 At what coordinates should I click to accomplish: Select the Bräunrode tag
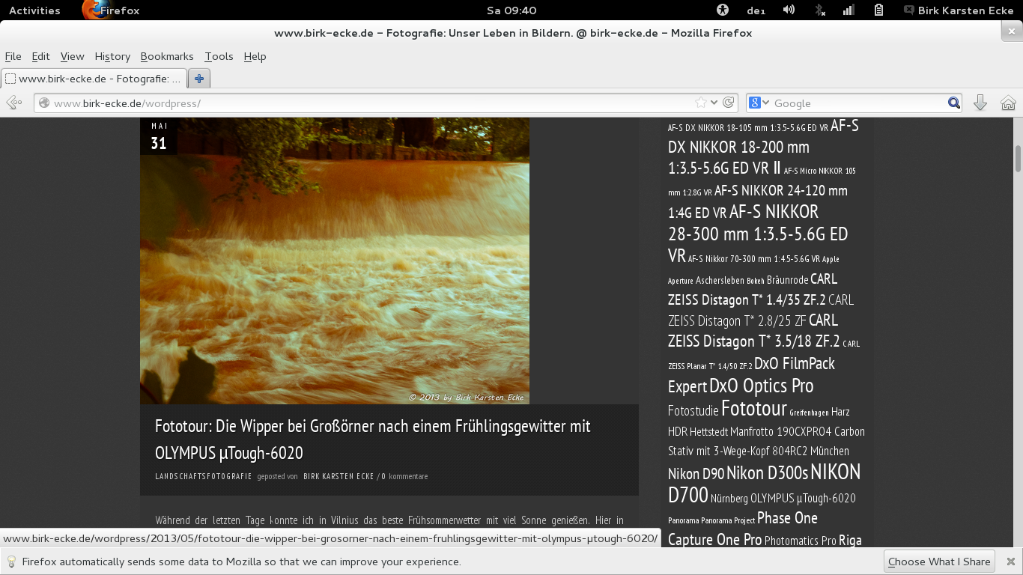point(787,280)
